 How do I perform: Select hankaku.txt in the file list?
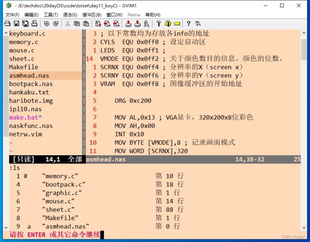[29, 92]
